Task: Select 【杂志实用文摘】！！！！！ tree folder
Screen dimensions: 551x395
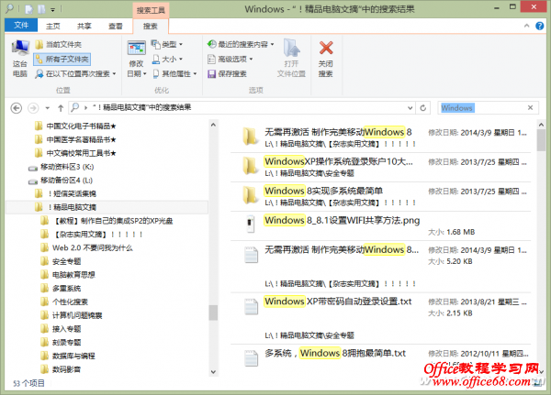Action: (x=92, y=234)
